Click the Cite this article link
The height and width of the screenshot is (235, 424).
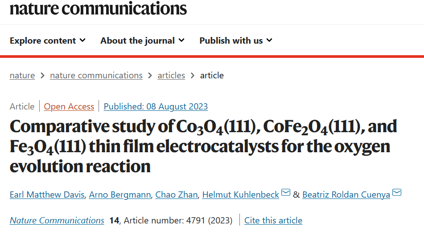(x=273, y=220)
